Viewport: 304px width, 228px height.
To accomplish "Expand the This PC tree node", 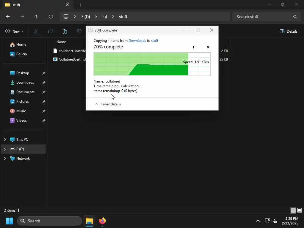I will [x=5, y=140].
